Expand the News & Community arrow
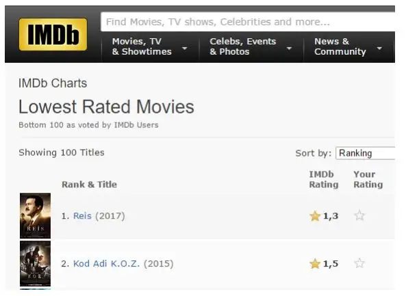Image resolution: width=406 pixels, height=296 pixels. tap(379, 49)
